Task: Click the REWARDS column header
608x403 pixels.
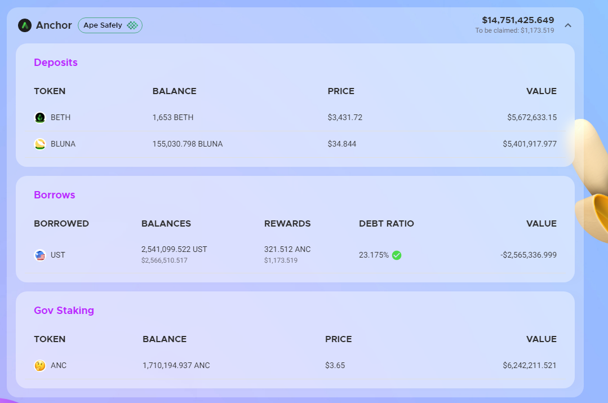Action: coord(287,224)
